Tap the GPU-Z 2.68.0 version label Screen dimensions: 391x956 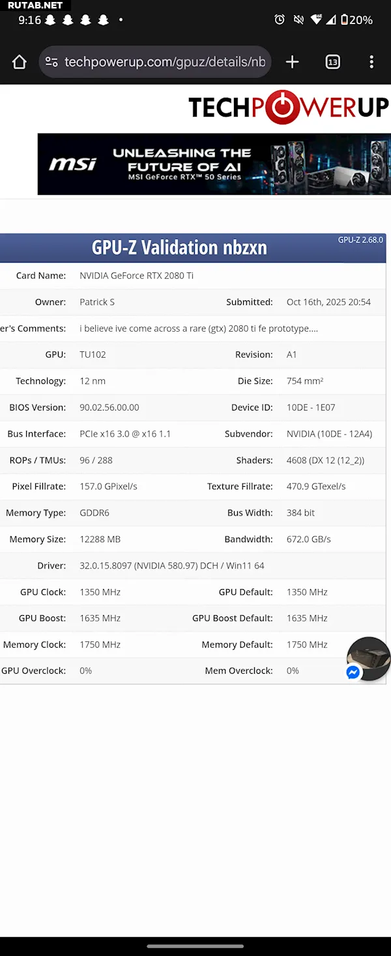pyautogui.click(x=360, y=240)
